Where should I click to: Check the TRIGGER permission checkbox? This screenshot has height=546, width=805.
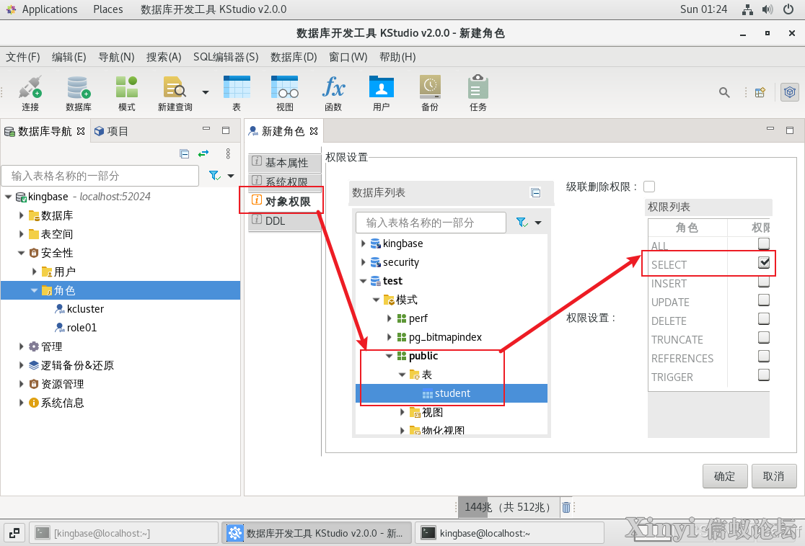pyautogui.click(x=764, y=375)
